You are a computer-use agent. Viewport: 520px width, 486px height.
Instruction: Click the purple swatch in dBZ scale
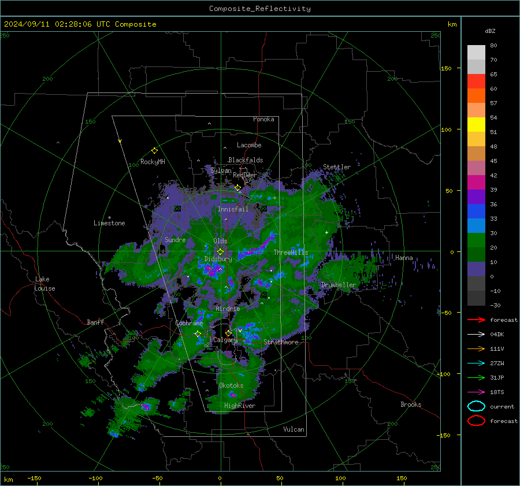click(476, 197)
